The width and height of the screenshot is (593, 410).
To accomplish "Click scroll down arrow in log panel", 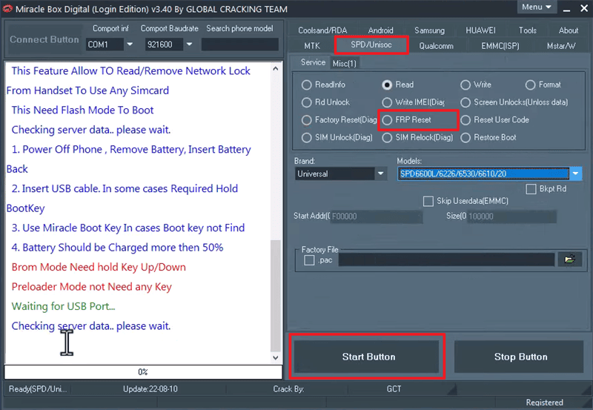I will [x=276, y=357].
